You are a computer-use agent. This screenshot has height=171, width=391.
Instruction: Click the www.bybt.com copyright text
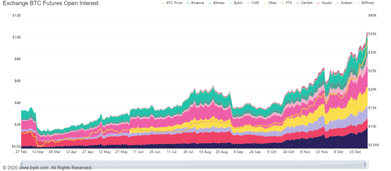(x=47, y=168)
